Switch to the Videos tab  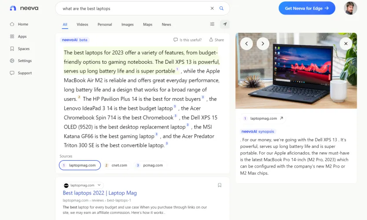click(82, 25)
